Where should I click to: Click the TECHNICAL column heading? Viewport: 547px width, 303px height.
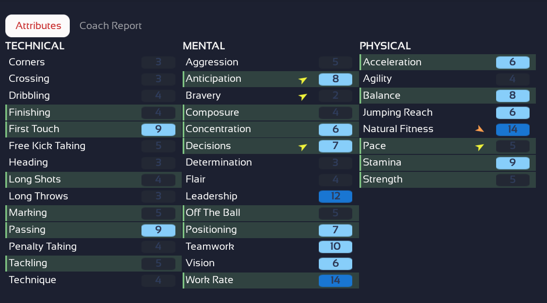coord(35,46)
